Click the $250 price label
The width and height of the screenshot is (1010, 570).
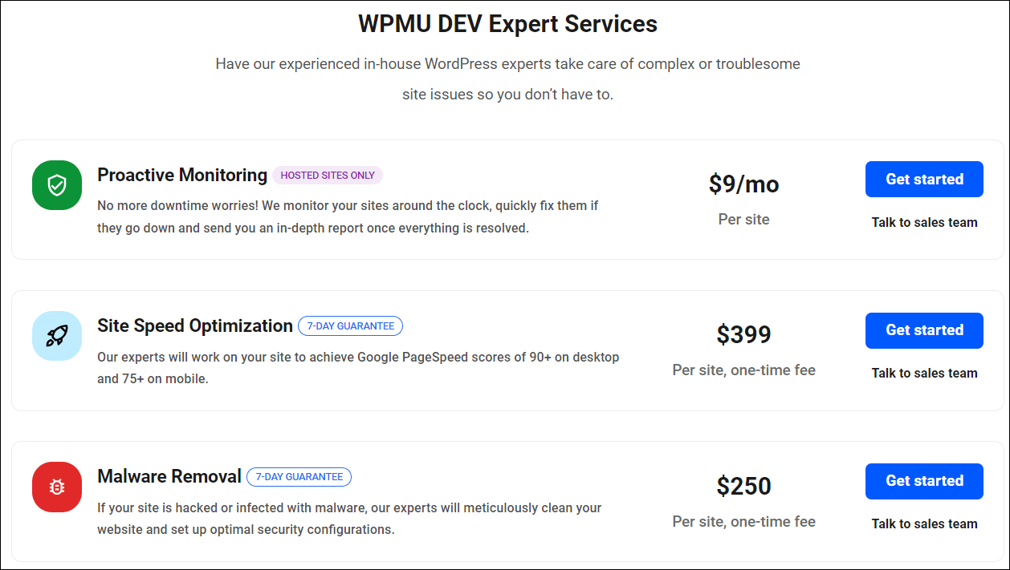[x=743, y=485]
